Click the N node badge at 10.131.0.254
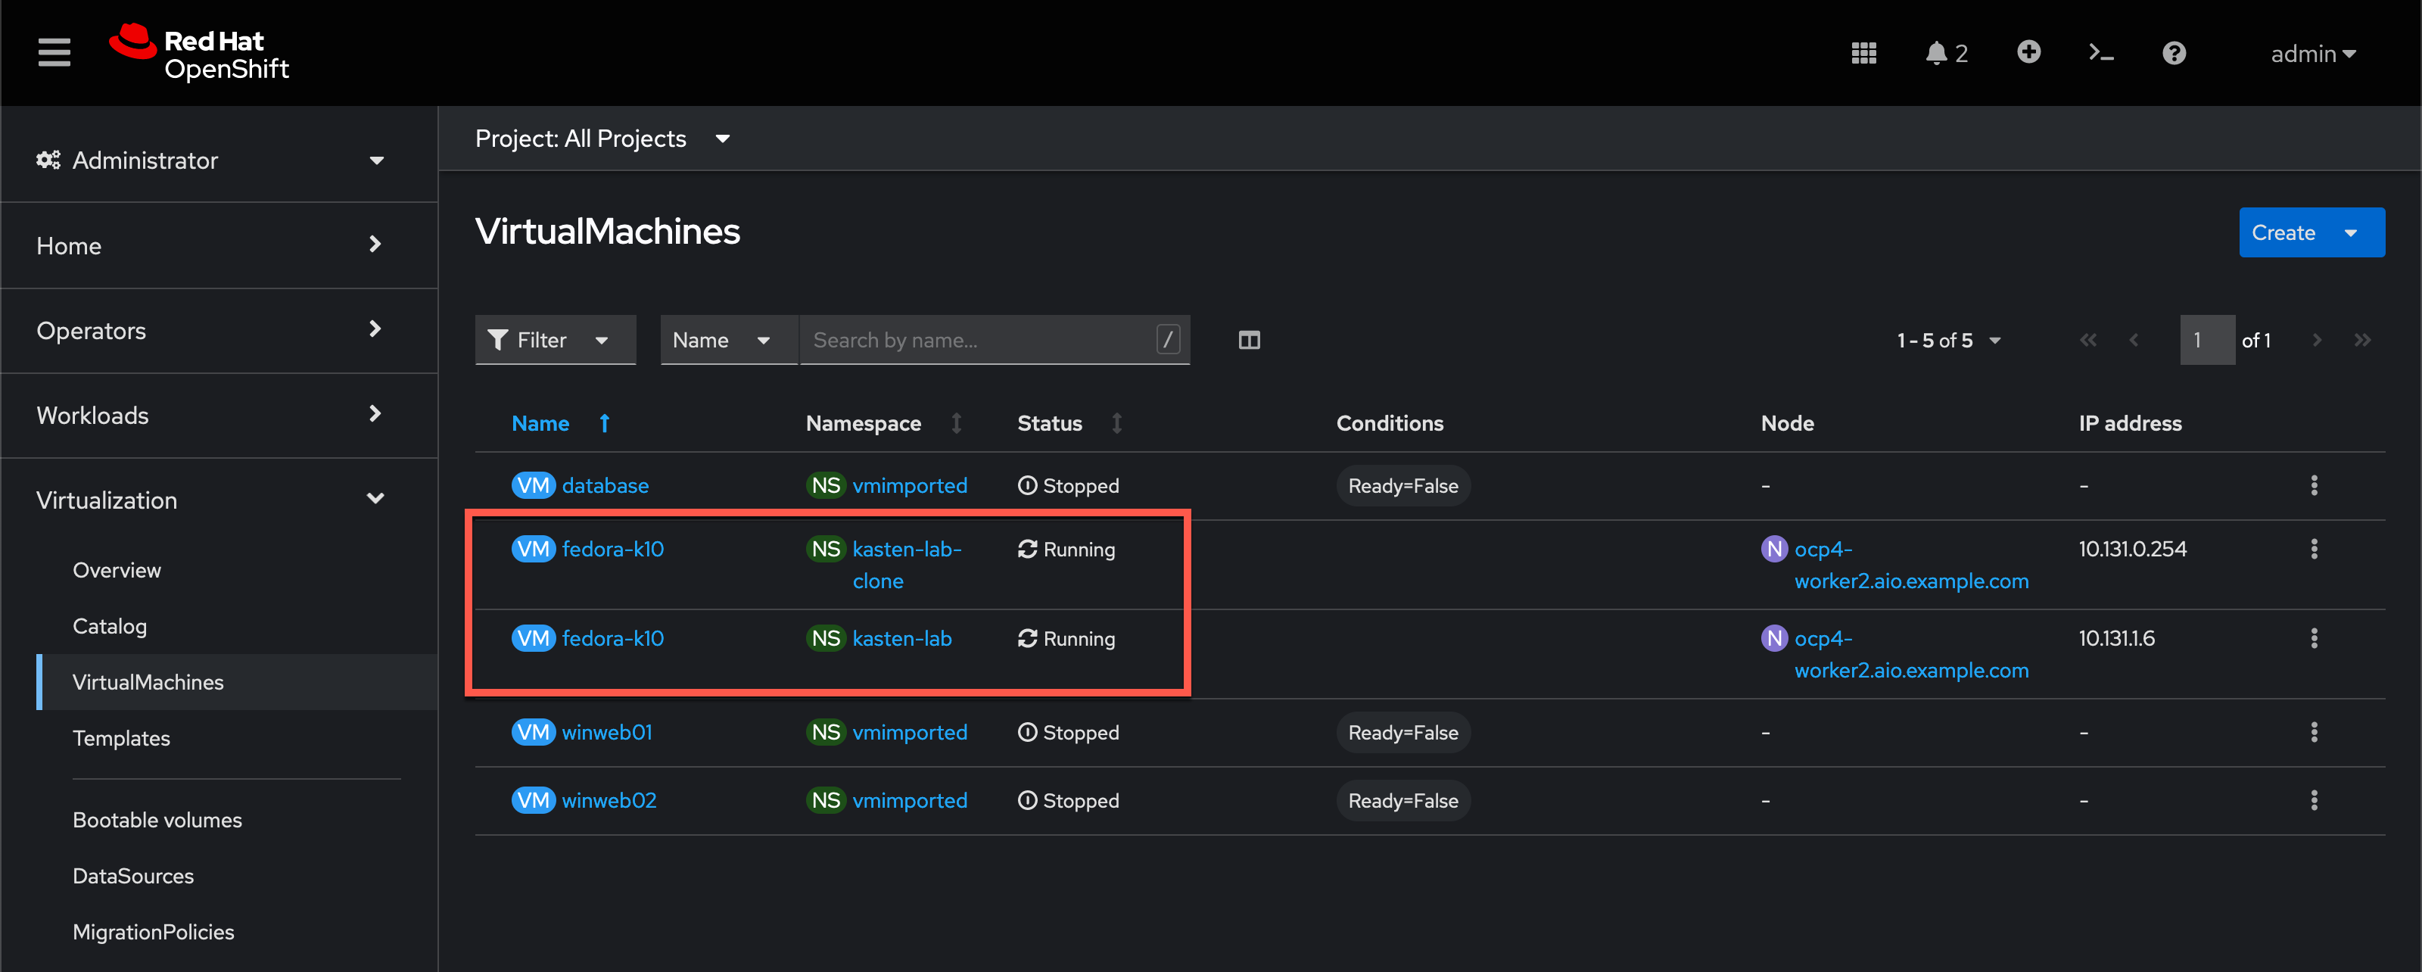 pos(1773,549)
